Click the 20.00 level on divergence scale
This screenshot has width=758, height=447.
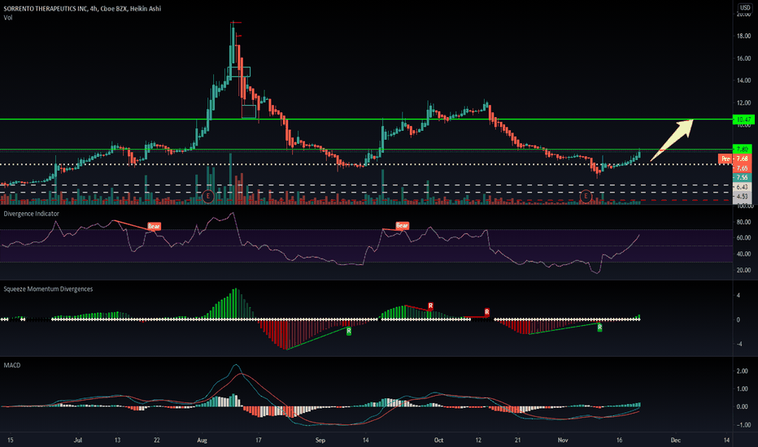point(743,270)
